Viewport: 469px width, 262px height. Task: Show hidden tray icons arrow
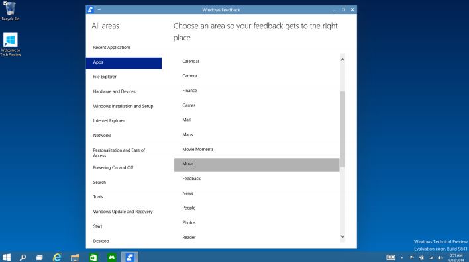pos(401,258)
